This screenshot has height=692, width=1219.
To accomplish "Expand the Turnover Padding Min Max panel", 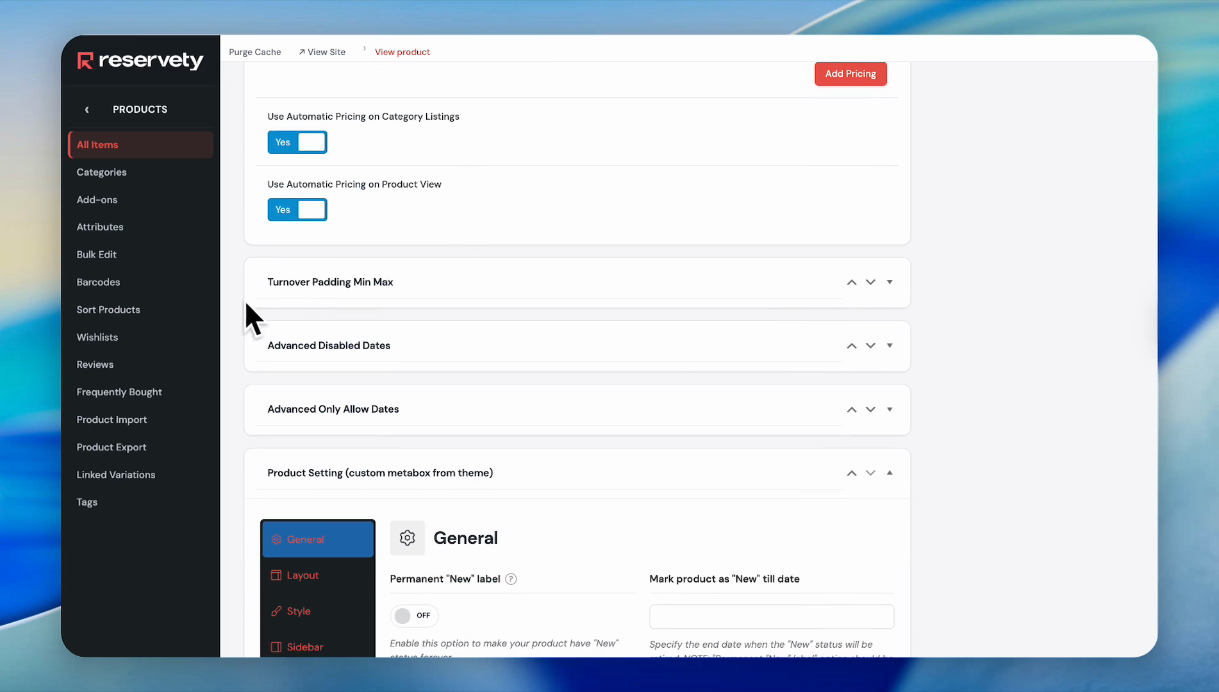I will click(890, 283).
